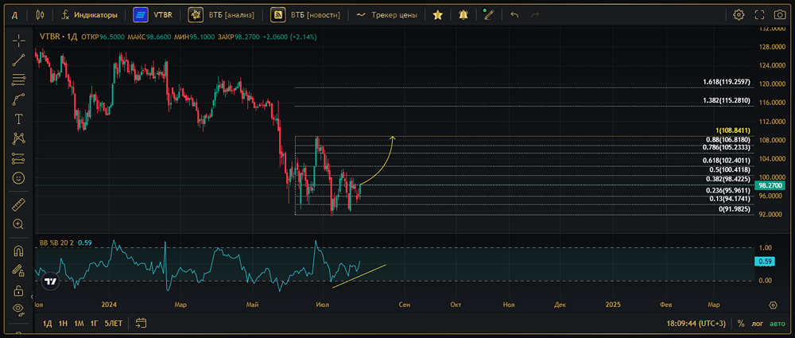
Task: Click the BB %B 20 2 indicator legend
Action: (56, 243)
